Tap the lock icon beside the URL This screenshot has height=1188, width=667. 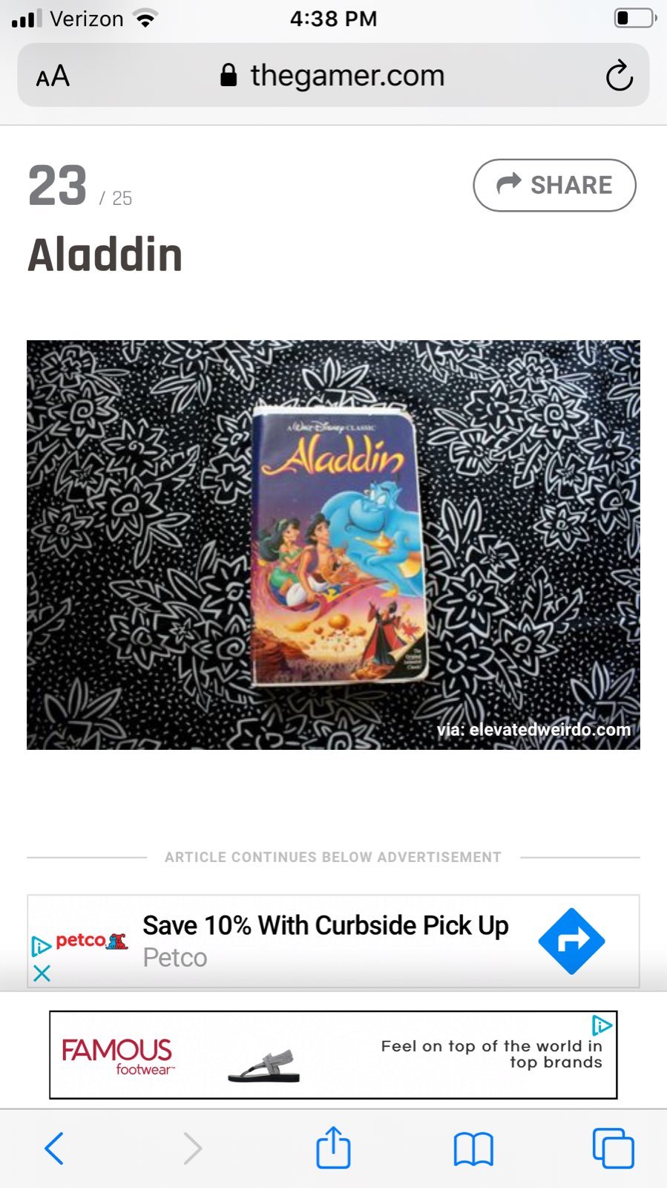pos(229,75)
